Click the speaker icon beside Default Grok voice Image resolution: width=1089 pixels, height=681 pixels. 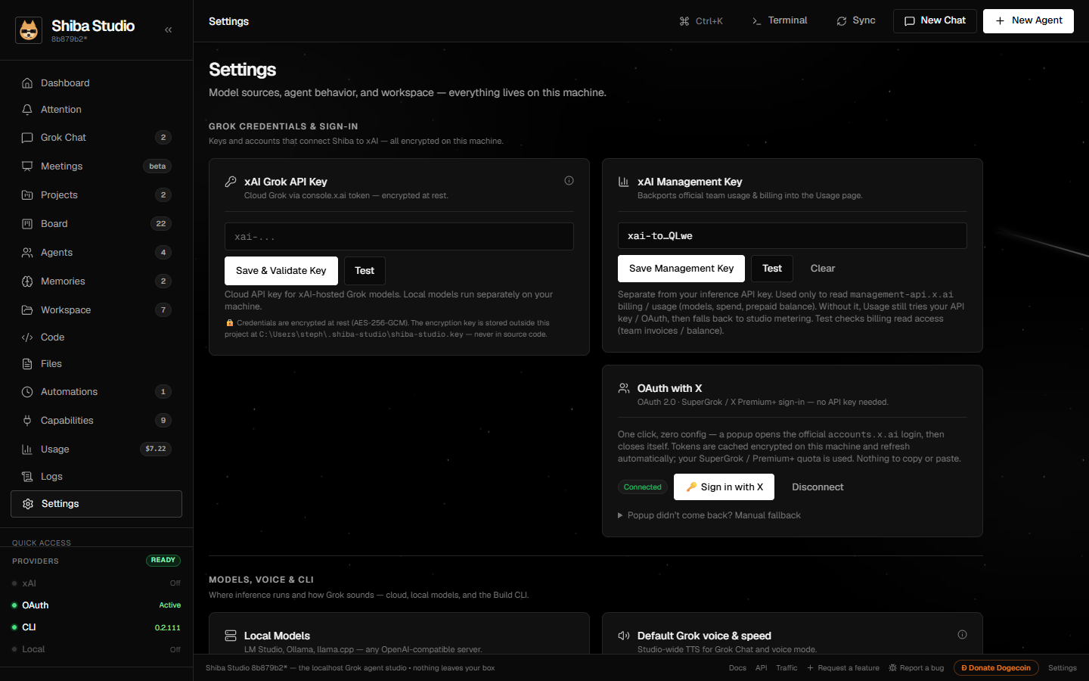(624, 636)
